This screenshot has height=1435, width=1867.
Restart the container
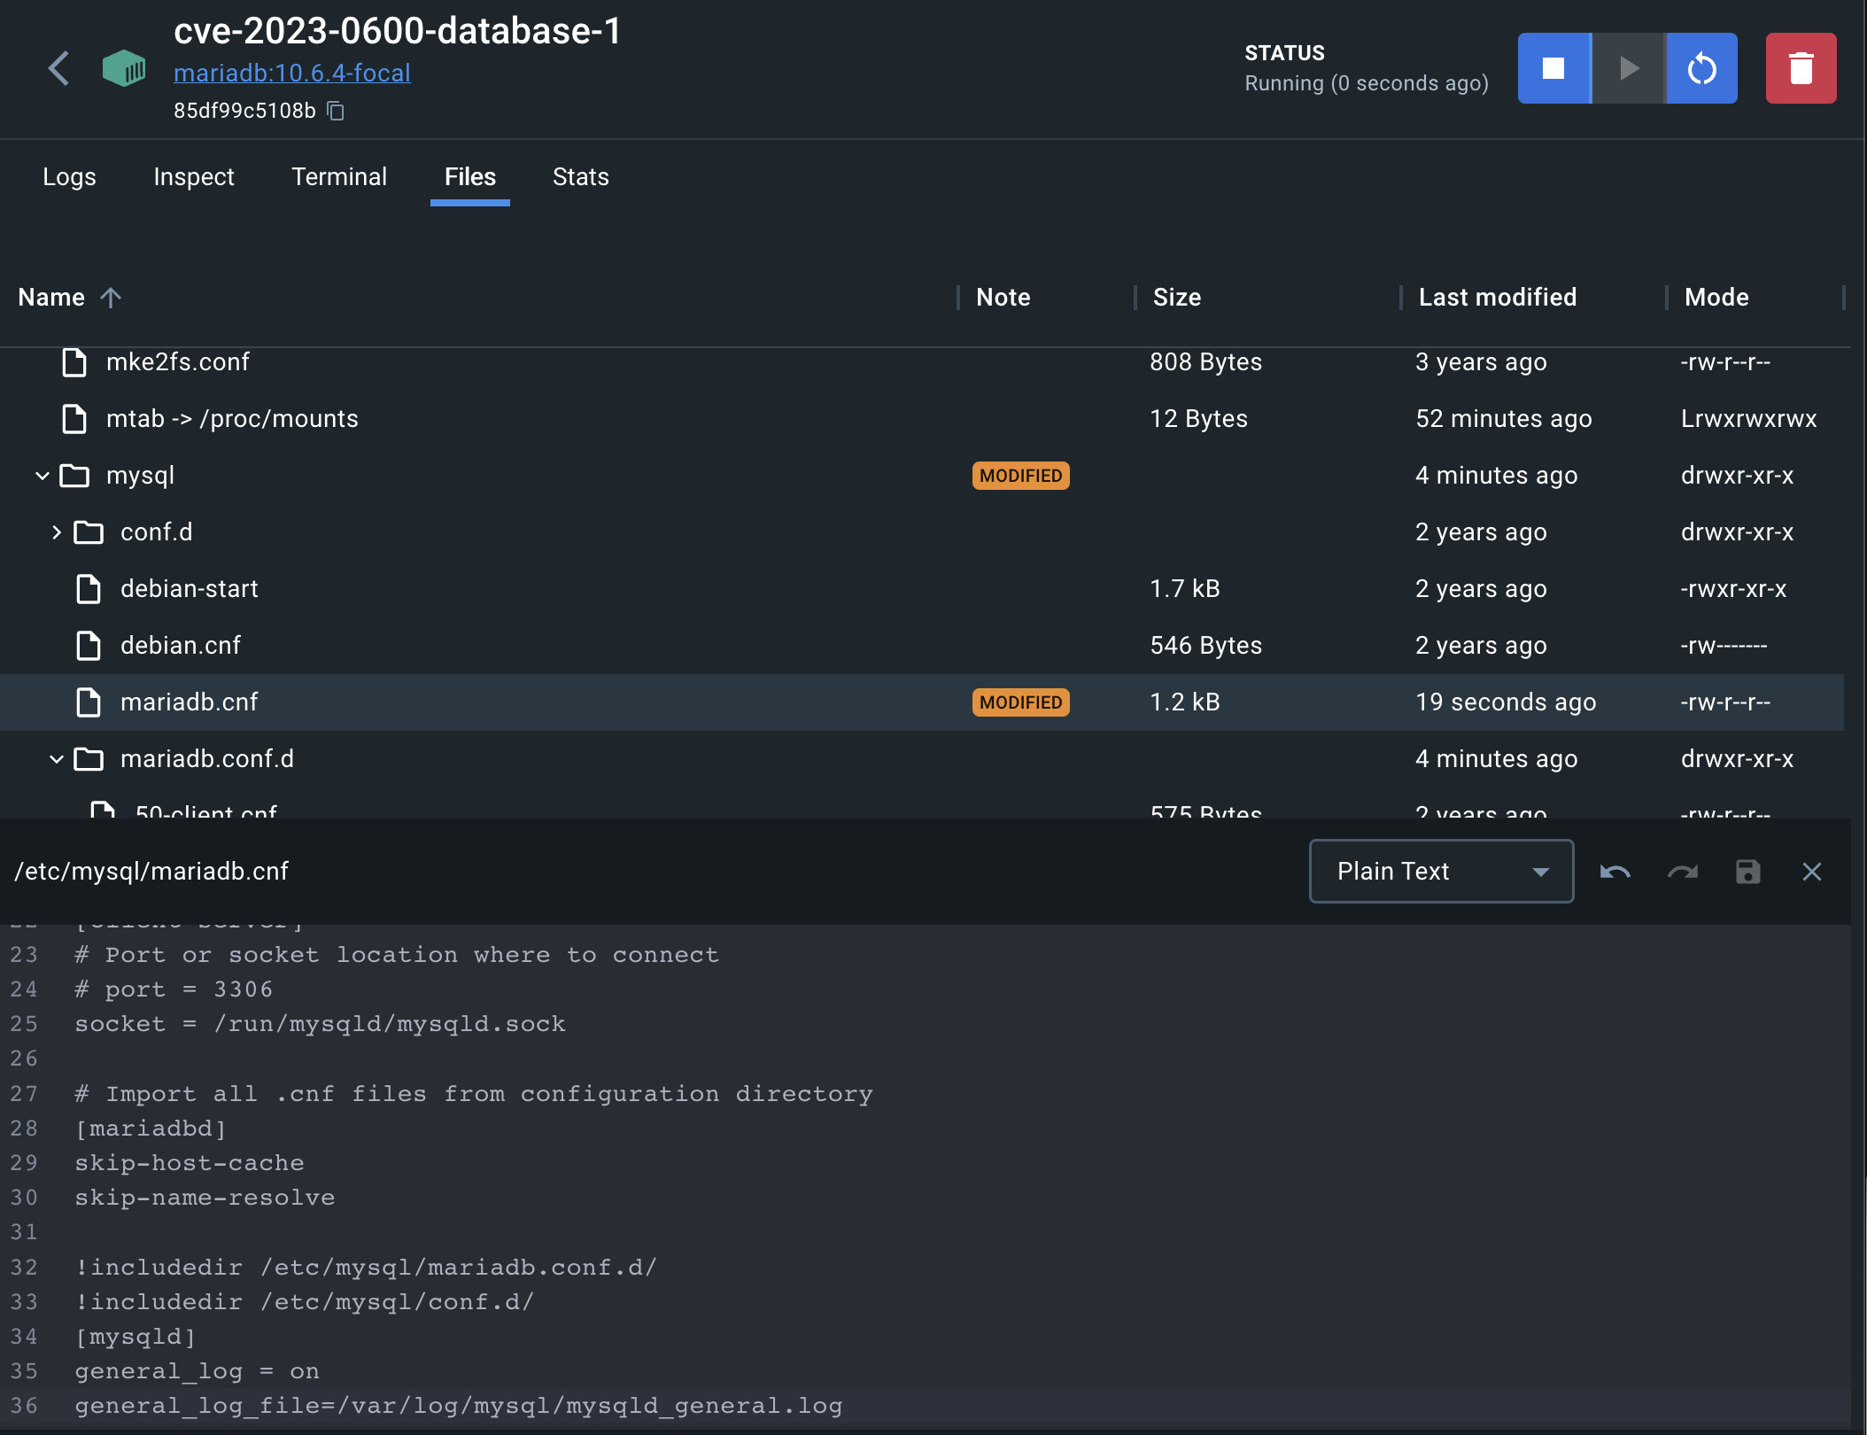point(1701,68)
